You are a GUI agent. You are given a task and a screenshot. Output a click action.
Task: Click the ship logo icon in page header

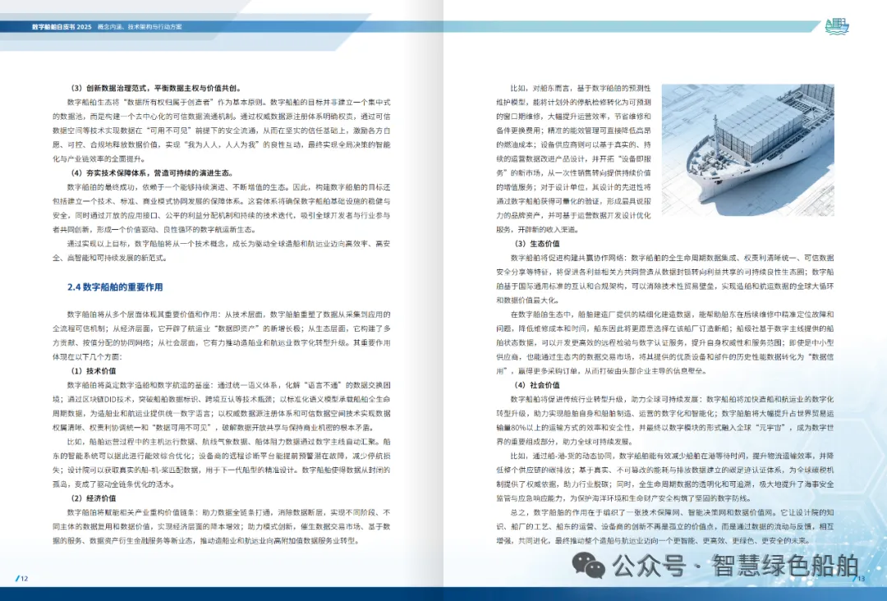[x=837, y=26]
